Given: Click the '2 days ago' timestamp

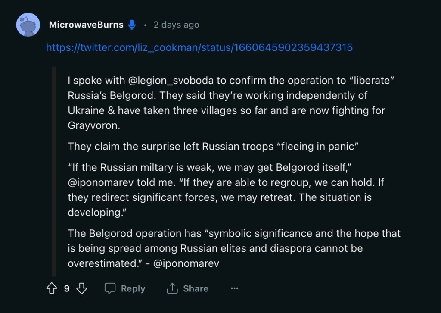Looking at the screenshot, I should click(176, 25).
